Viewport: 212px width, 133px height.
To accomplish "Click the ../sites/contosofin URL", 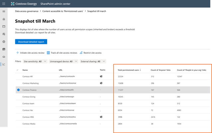I will click(x=66, y=90).
